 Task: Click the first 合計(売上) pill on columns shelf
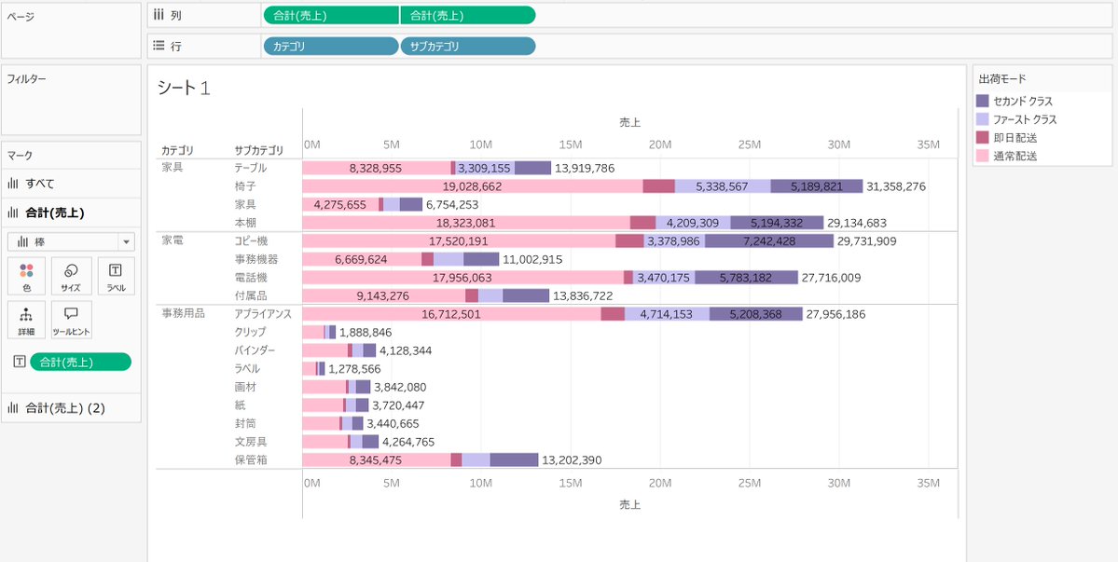(331, 15)
